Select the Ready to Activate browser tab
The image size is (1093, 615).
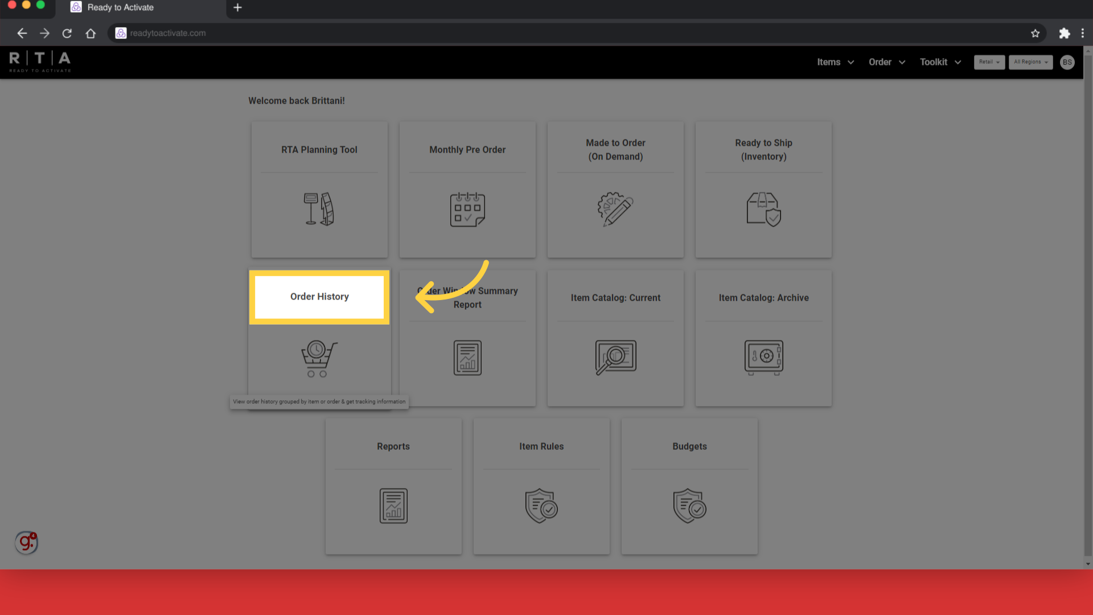pyautogui.click(x=139, y=8)
